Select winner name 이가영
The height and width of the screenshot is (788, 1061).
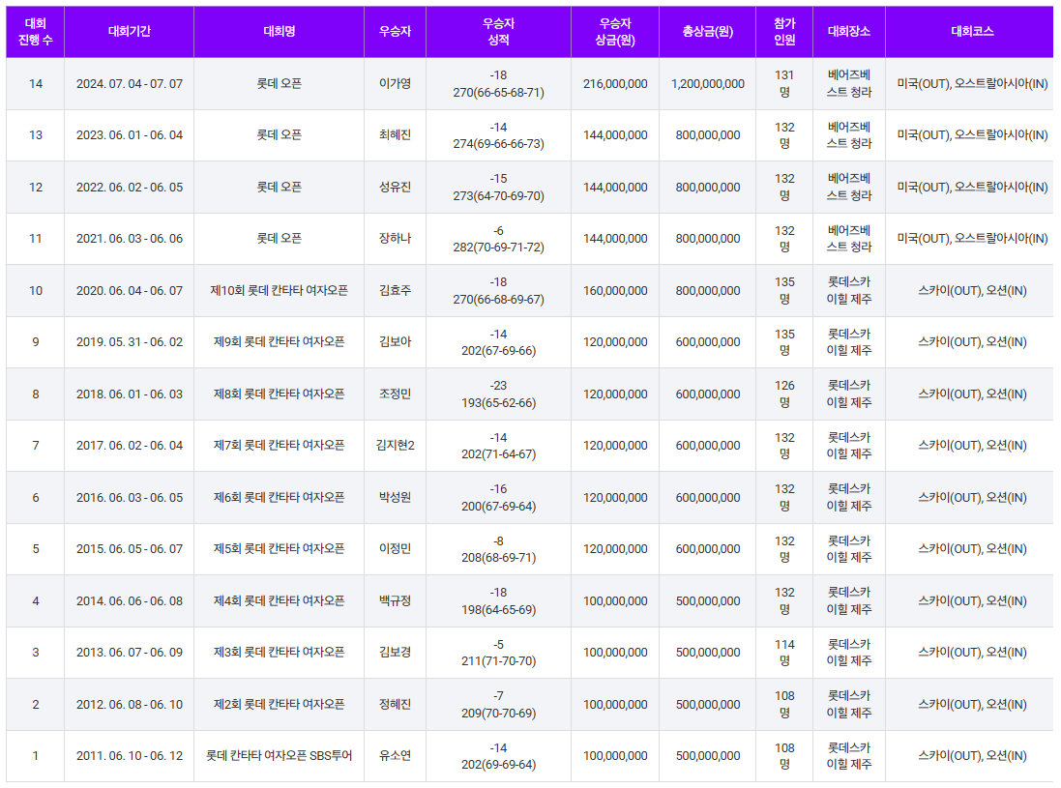click(396, 84)
